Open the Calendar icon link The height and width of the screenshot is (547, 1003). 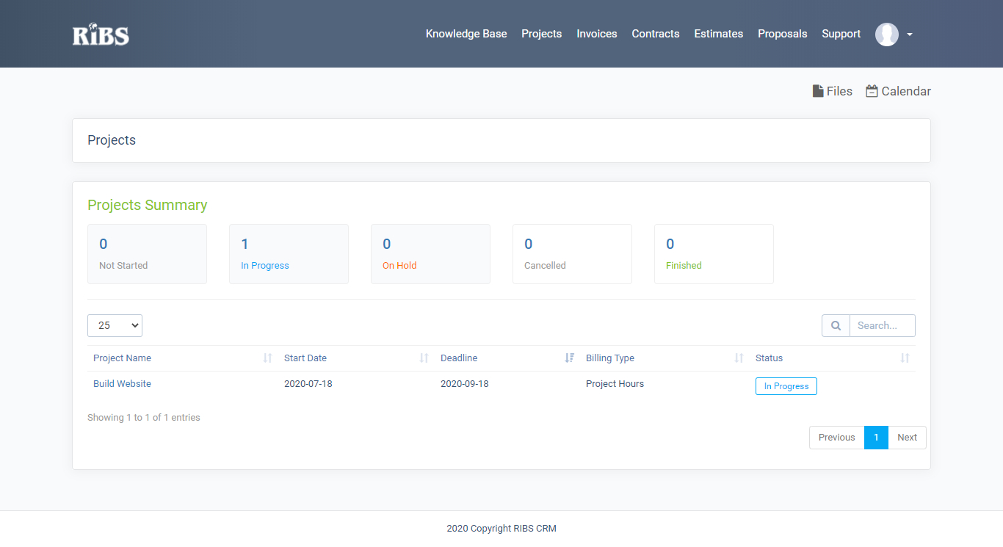click(x=872, y=91)
